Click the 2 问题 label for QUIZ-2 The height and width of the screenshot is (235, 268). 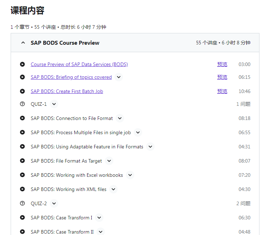click(x=243, y=203)
